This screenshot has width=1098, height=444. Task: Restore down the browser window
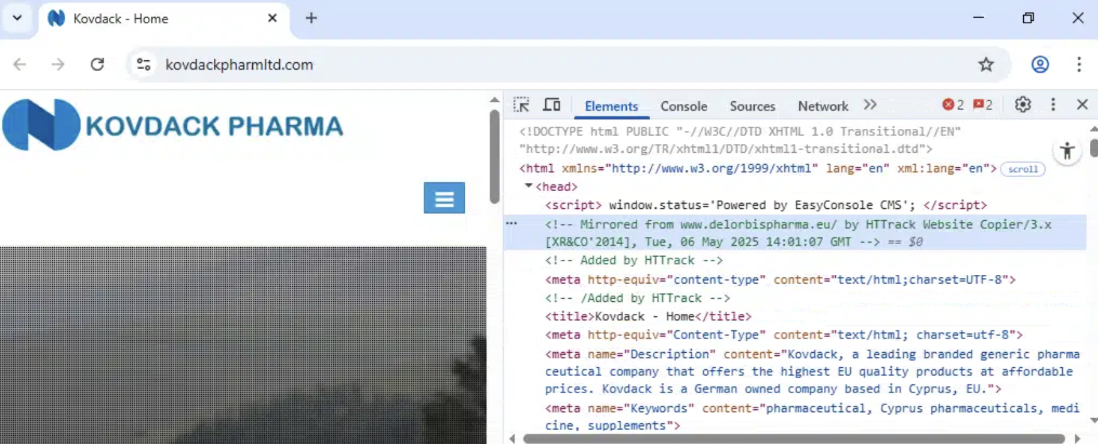1028,18
